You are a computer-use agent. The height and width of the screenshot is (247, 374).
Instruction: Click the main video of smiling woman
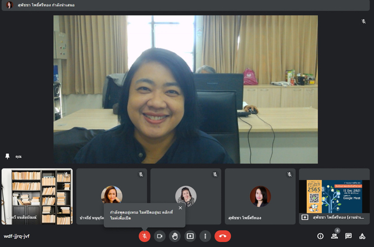pos(186,89)
